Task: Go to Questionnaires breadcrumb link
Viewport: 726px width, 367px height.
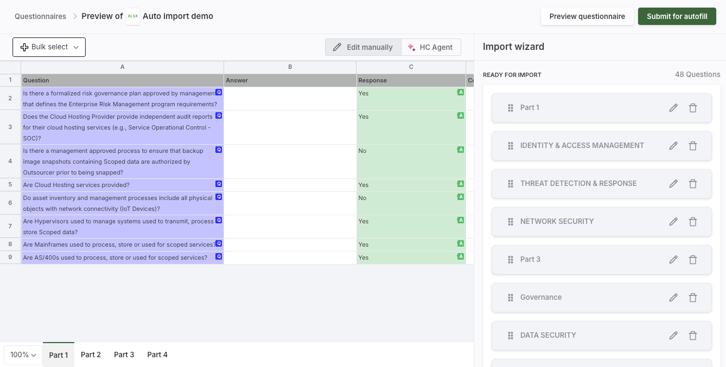Action: (40, 16)
